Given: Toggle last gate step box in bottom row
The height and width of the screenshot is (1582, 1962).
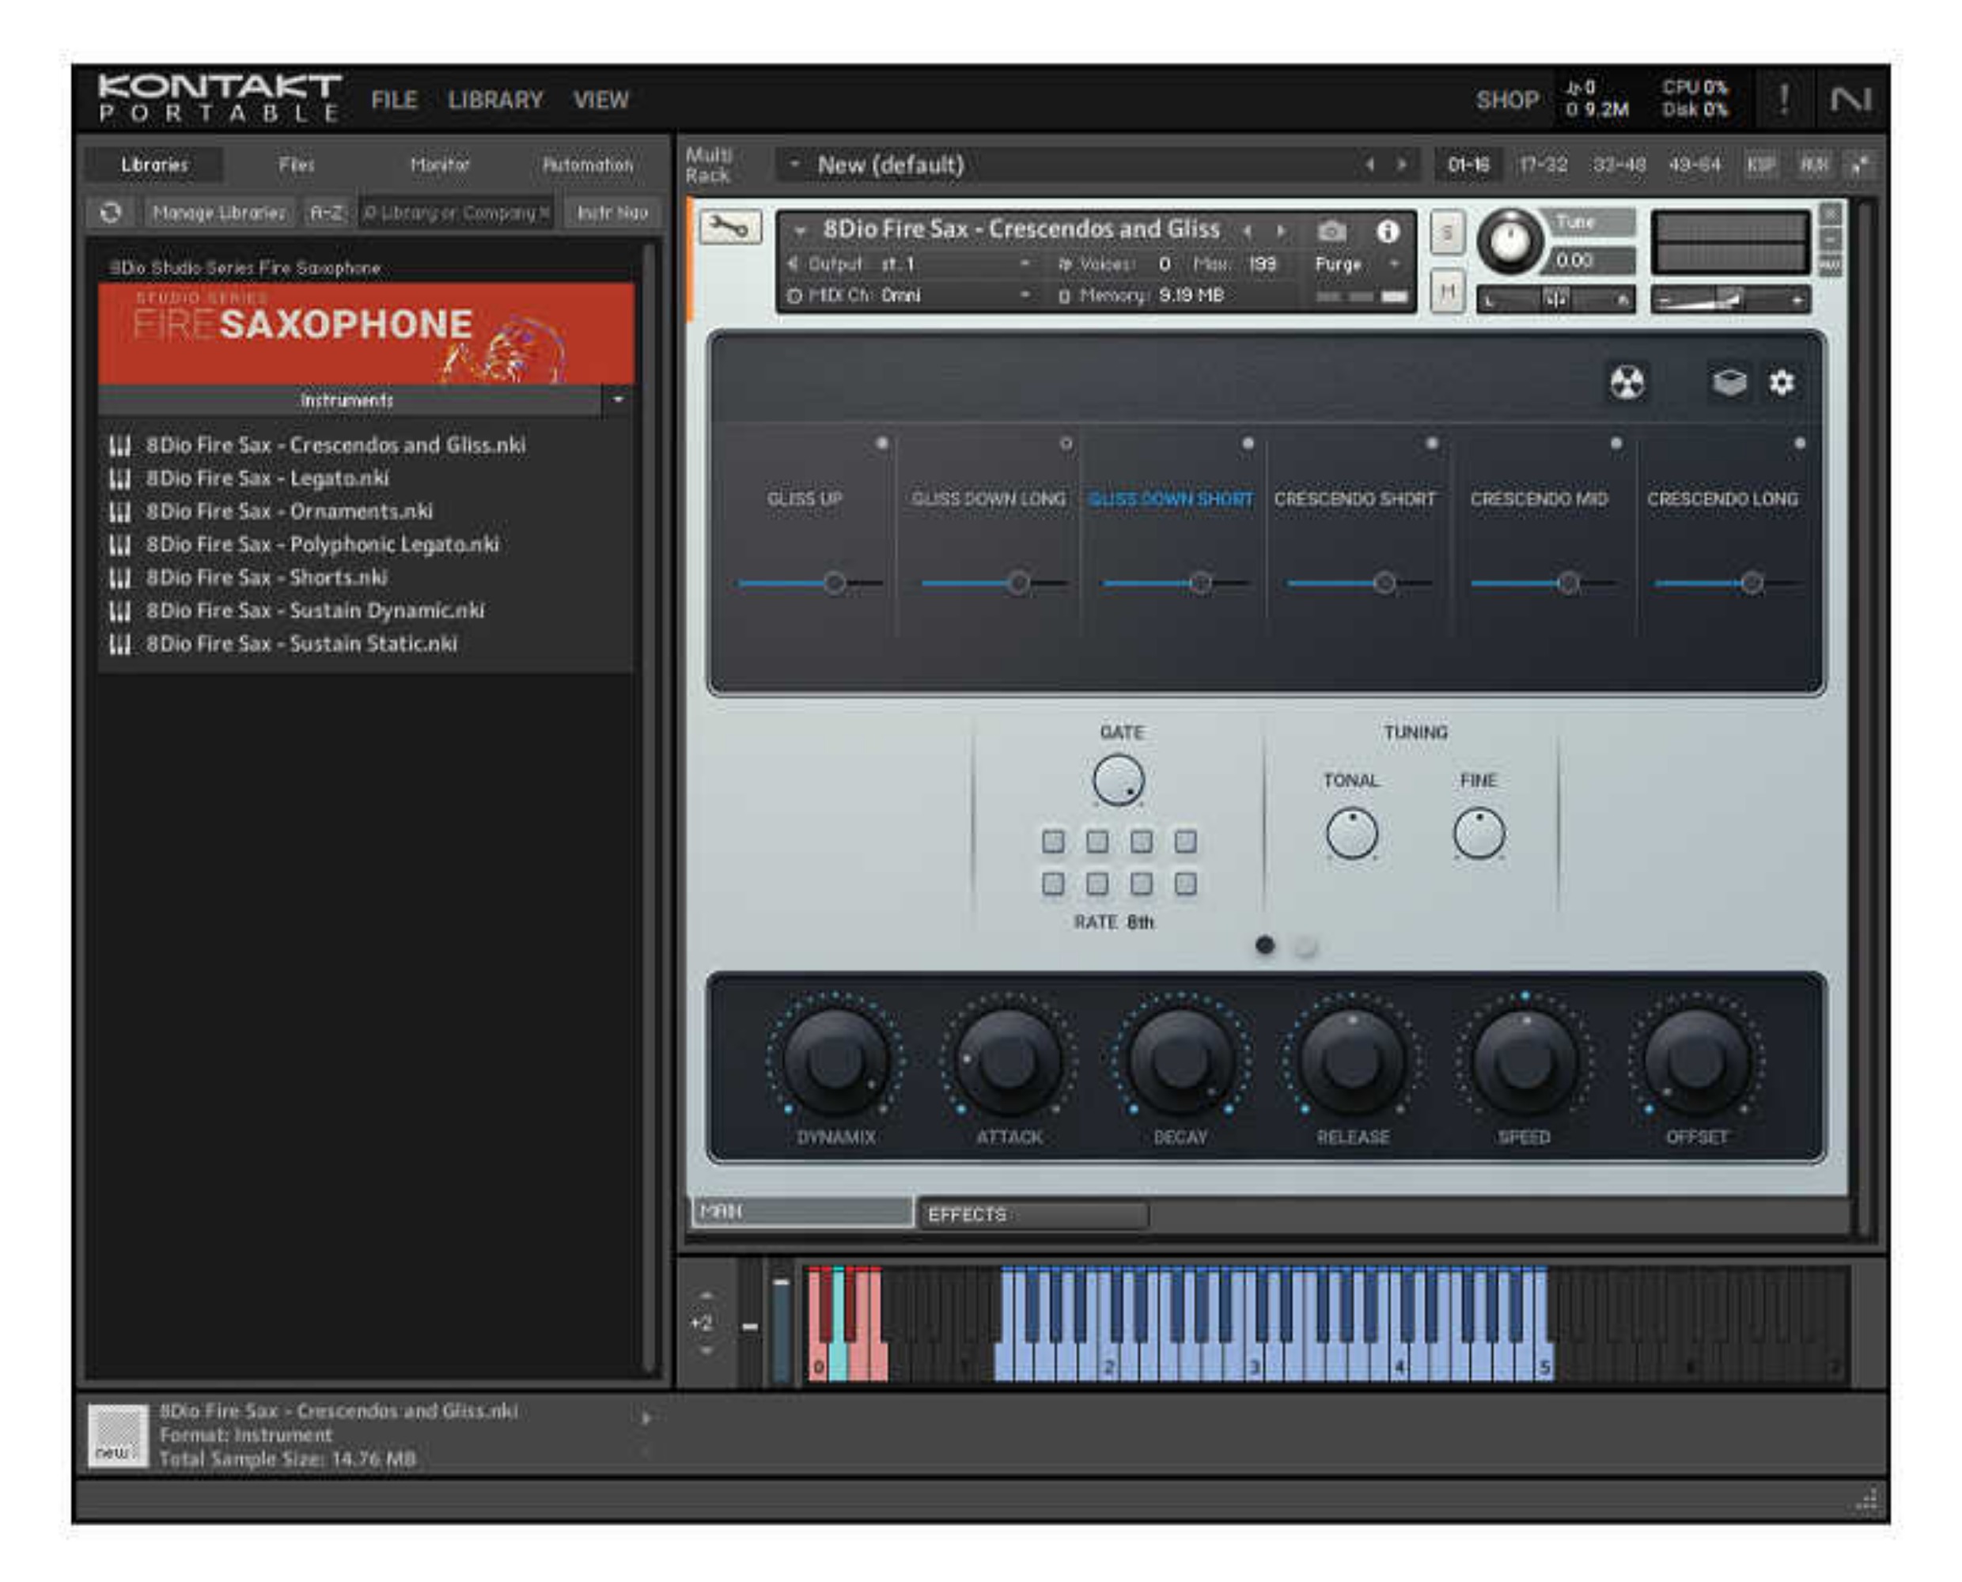Looking at the screenshot, I should [x=1186, y=883].
